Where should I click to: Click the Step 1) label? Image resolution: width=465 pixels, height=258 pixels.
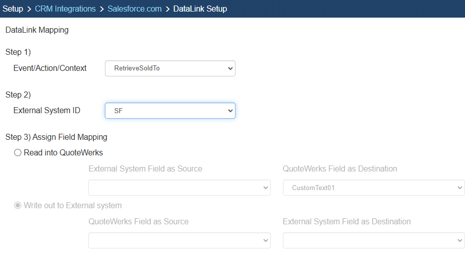point(18,52)
